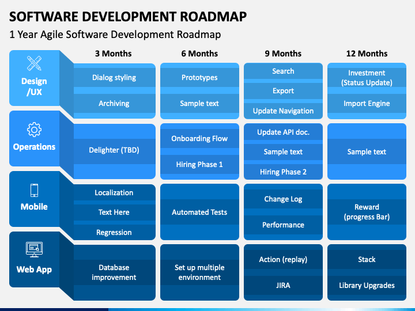The width and height of the screenshot is (415, 311).
Task: Click the gear icon above Operations
Action: (x=34, y=130)
